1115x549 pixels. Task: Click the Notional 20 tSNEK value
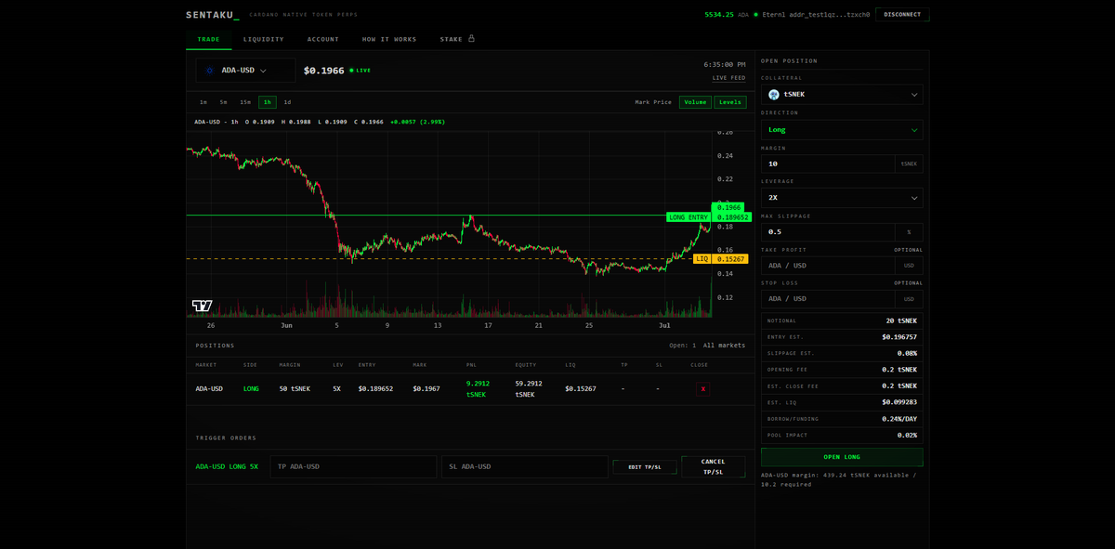[901, 320]
